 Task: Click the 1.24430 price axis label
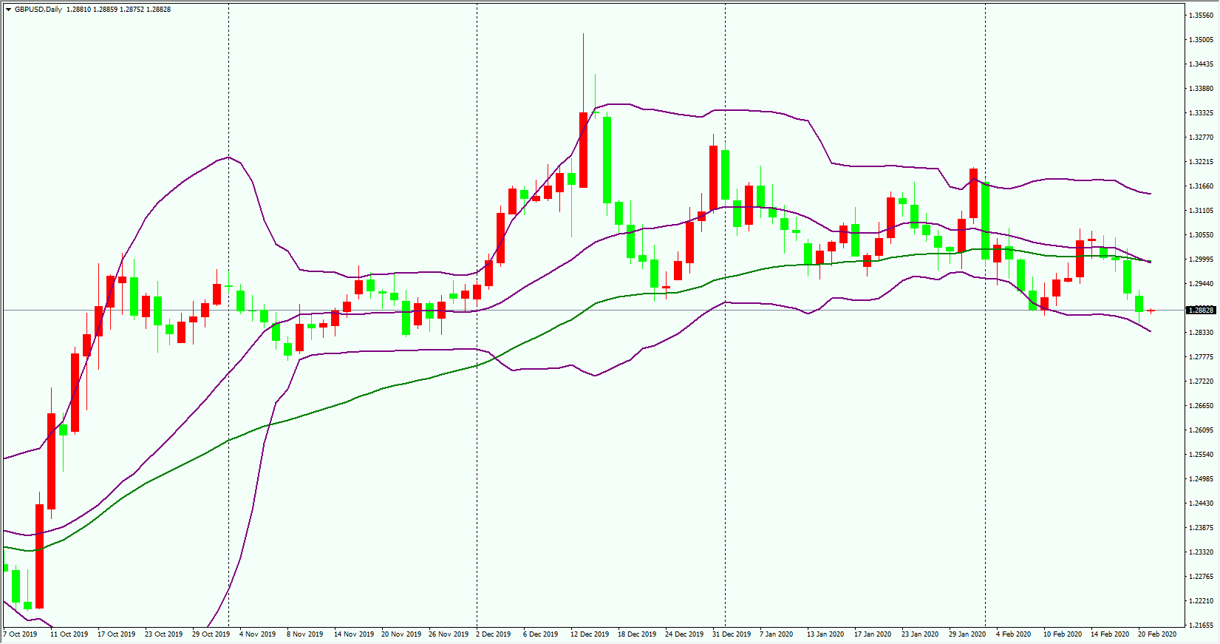pos(1201,503)
